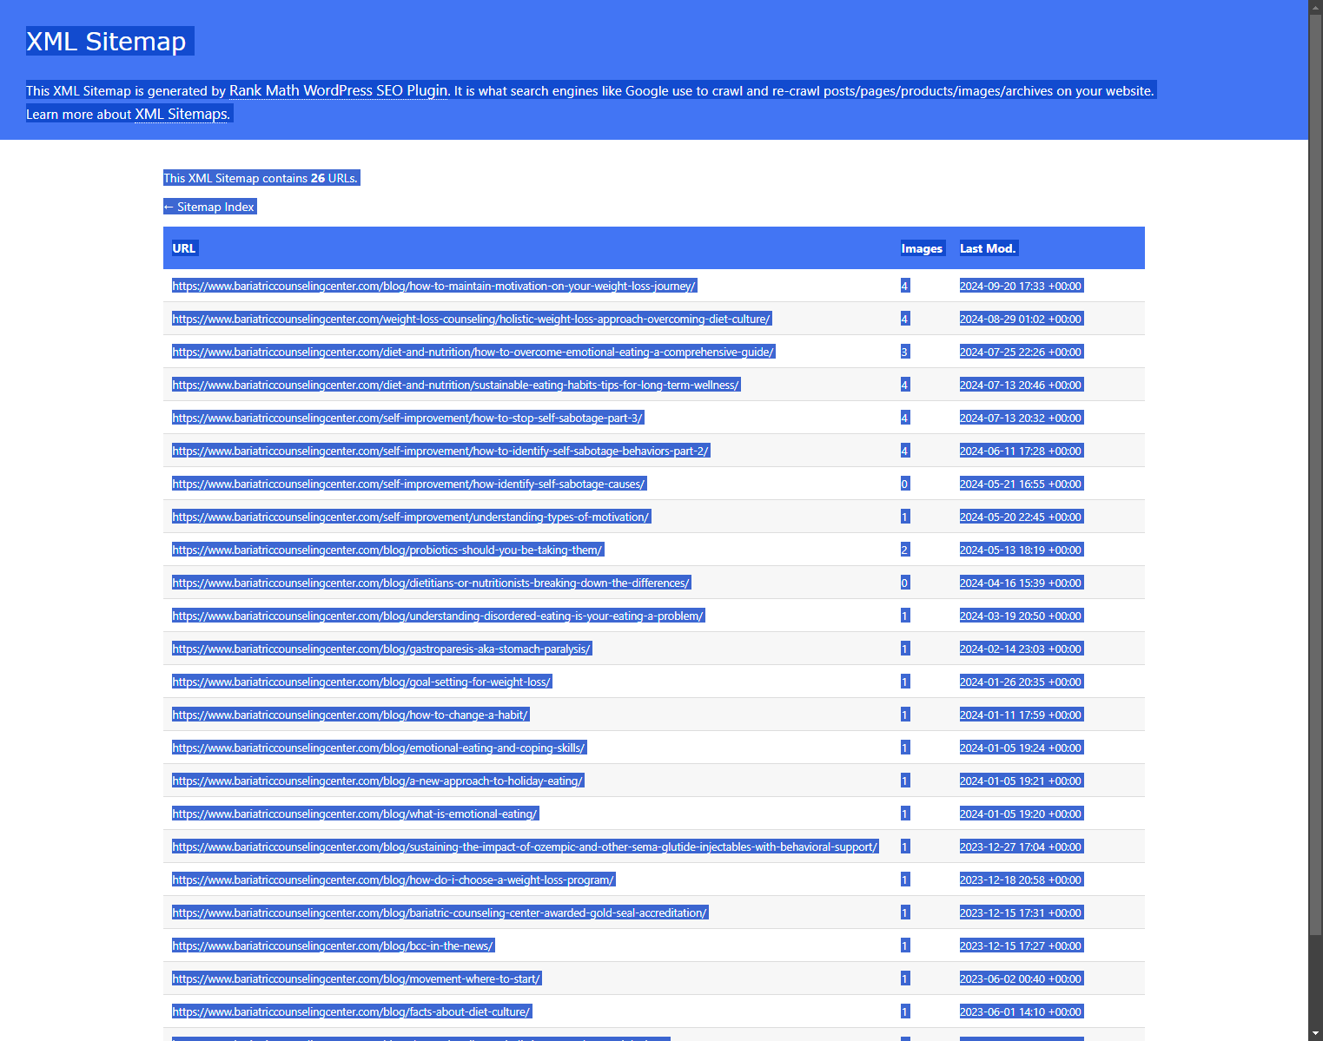Open understanding-disordered-eating URL
Image resolution: width=1323 pixels, height=1041 pixels.
coord(438,616)
